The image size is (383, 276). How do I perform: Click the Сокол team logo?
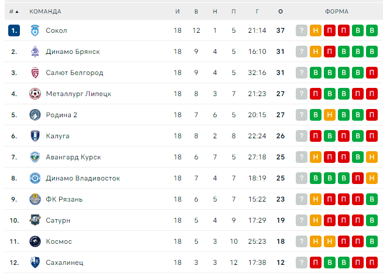point(35,30)
